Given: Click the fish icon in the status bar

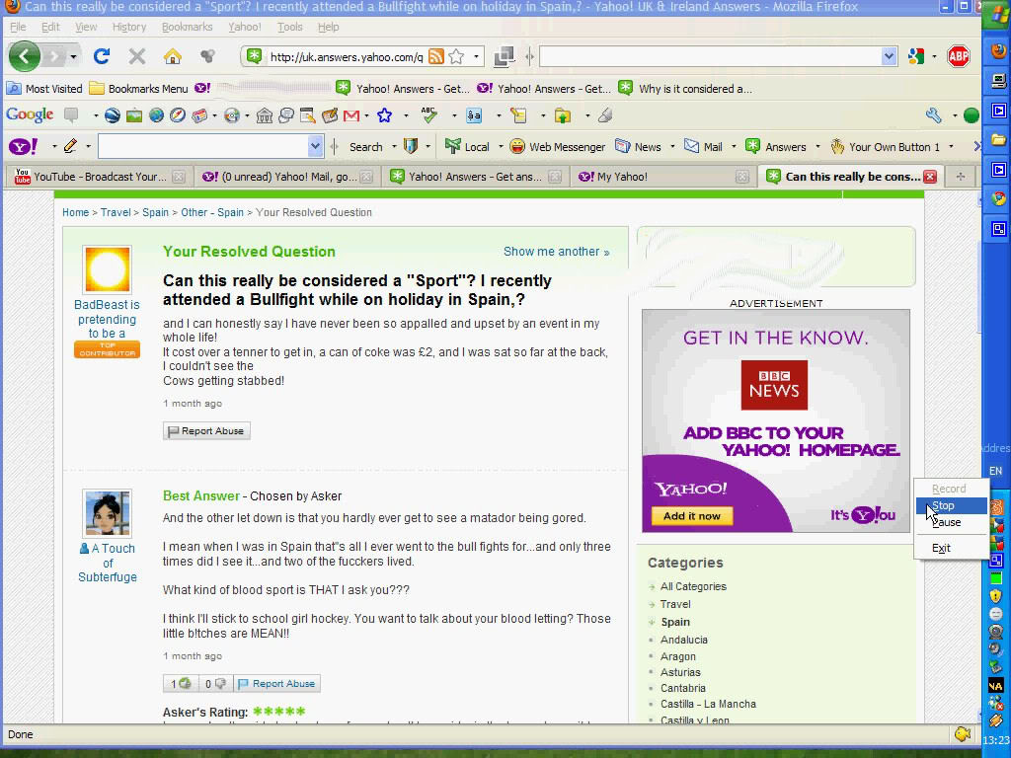Looking at the screenshot, I should pyautogui.click(x=963, y=734).
